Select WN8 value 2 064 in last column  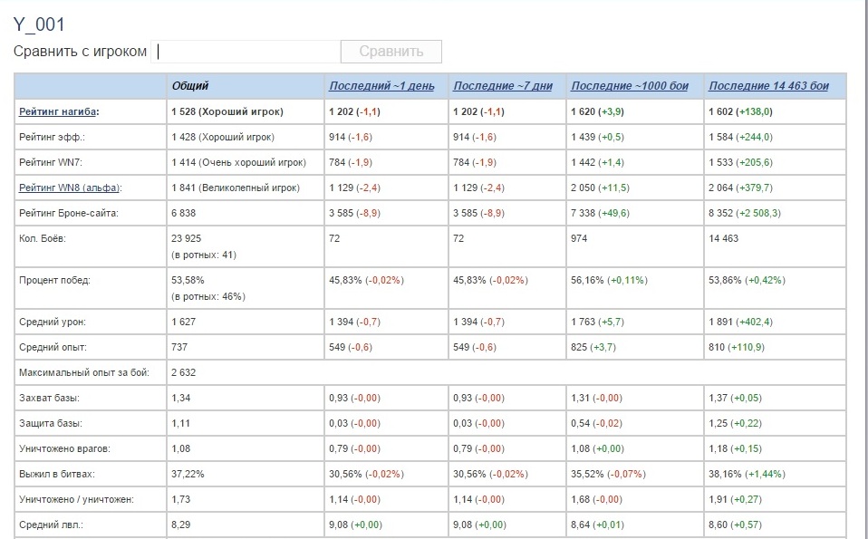721,188
